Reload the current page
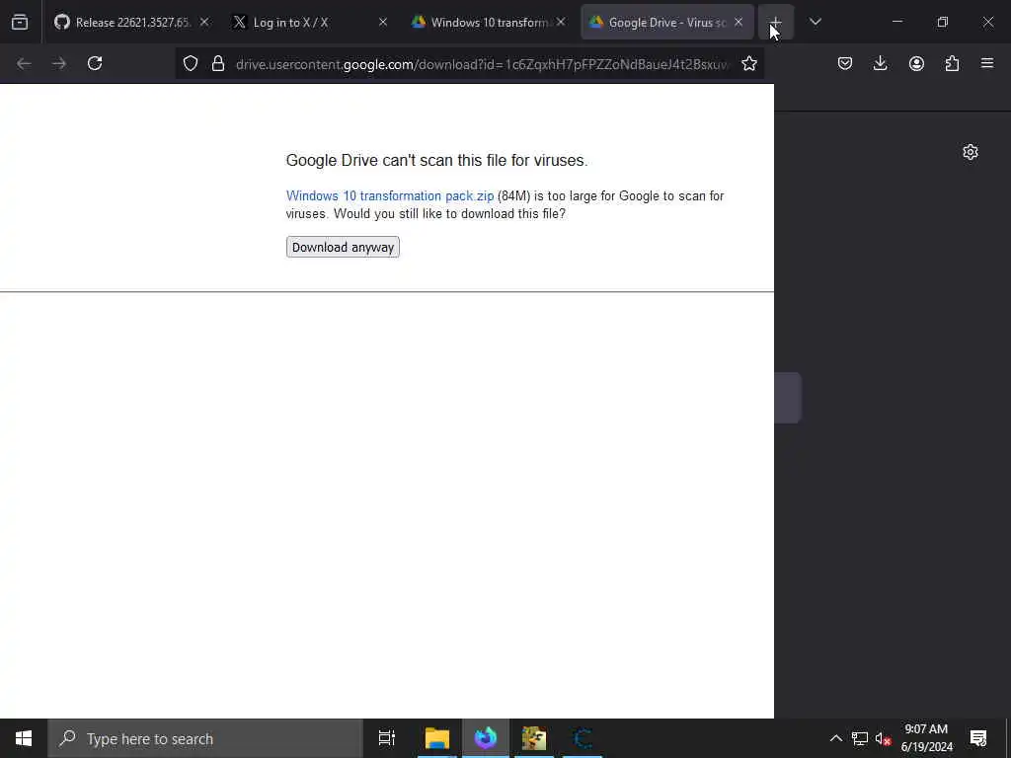Viewport: 1011px width, 758px height. (95, 63)
